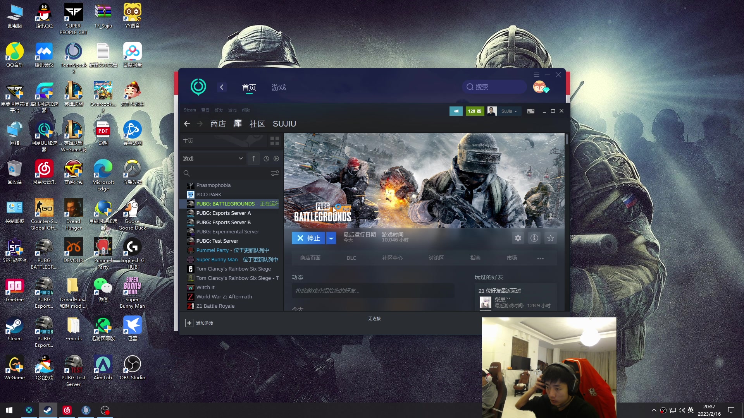Click the activity post input box
The image size is (744, 418).
pyautogui.click(x=373, y=291)
